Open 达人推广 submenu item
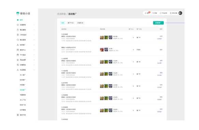Image resolution: width=199 pixels, height=130 pixels. [x=23, y=75]
